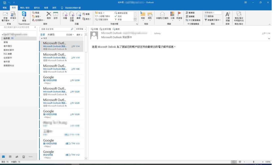Open the 目前信箱 search scope dropdown
The image size is (273, 165).
pos(81,29)
